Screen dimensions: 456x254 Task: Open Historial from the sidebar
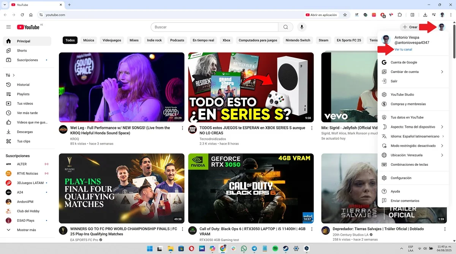[x=23, y=84]
